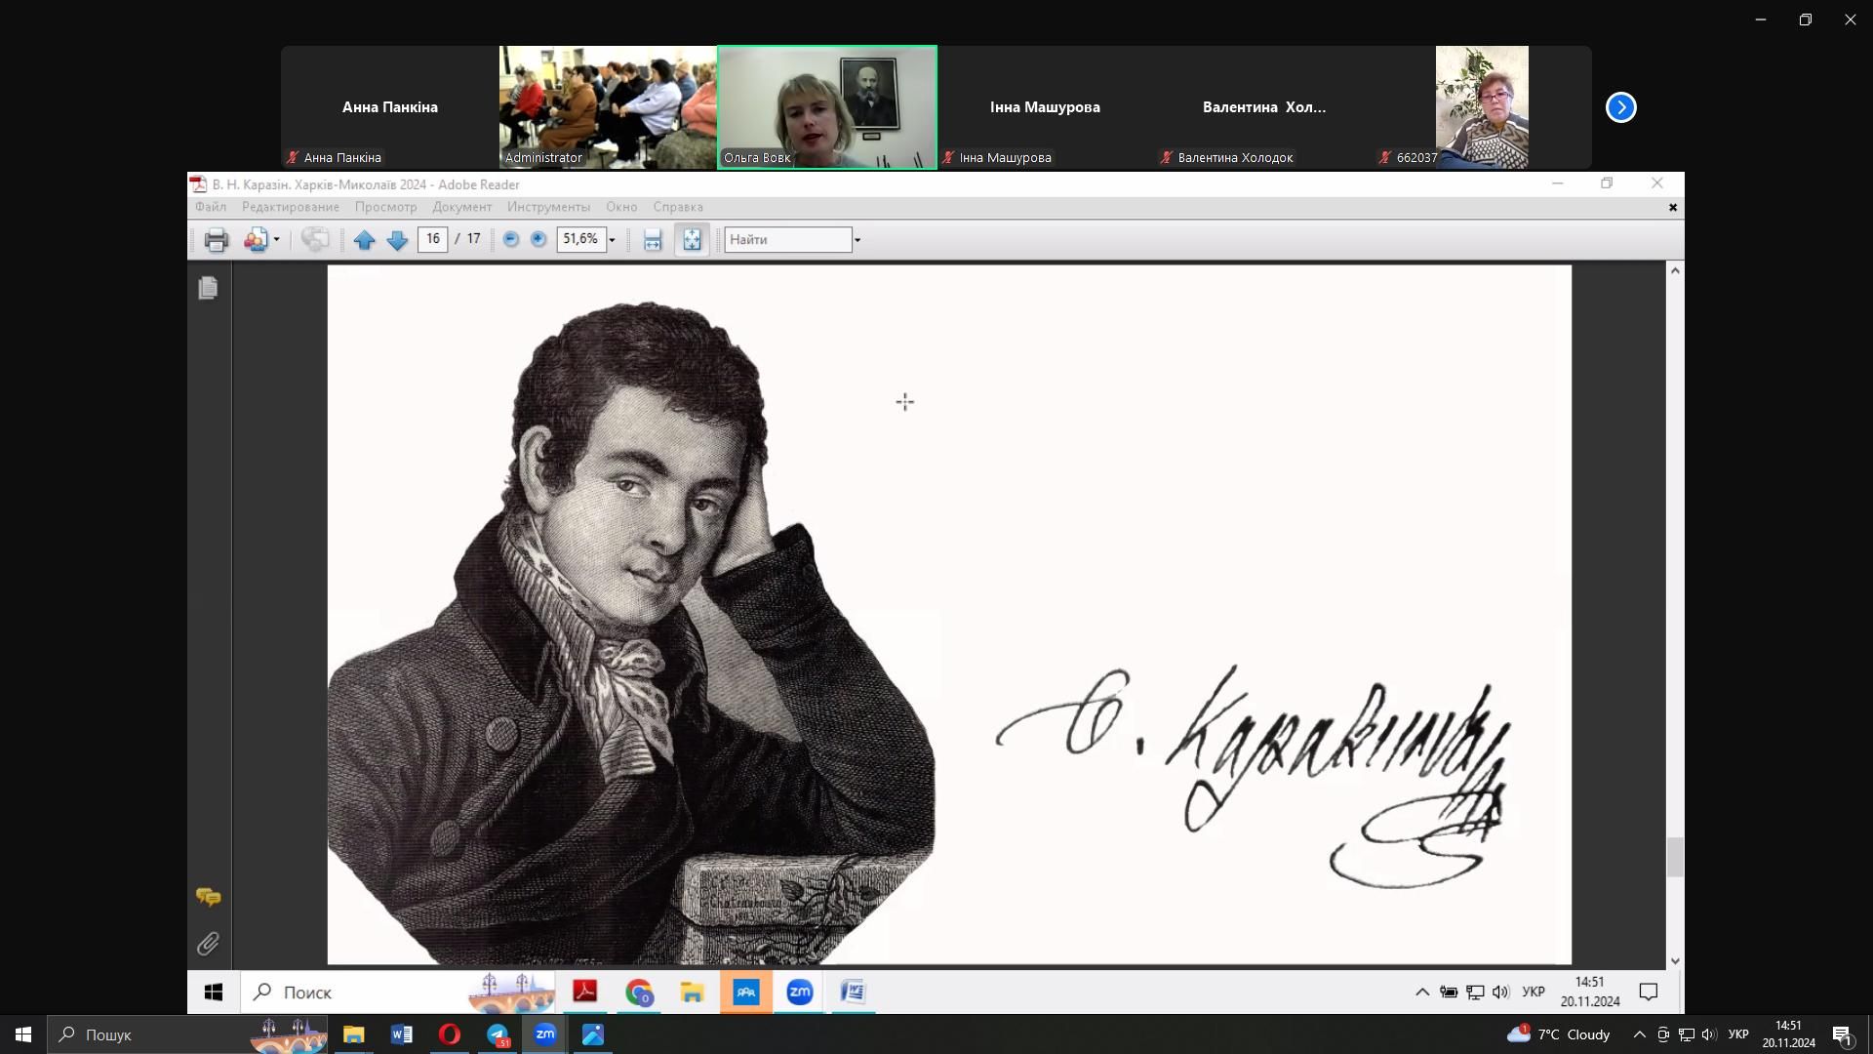Click the Найти search field
The height and width of the screenshot is (1054, 1873).
click(x=788, y=240)
